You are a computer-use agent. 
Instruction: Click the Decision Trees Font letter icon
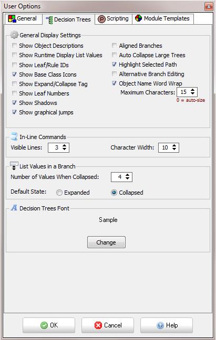coord(14,208)
